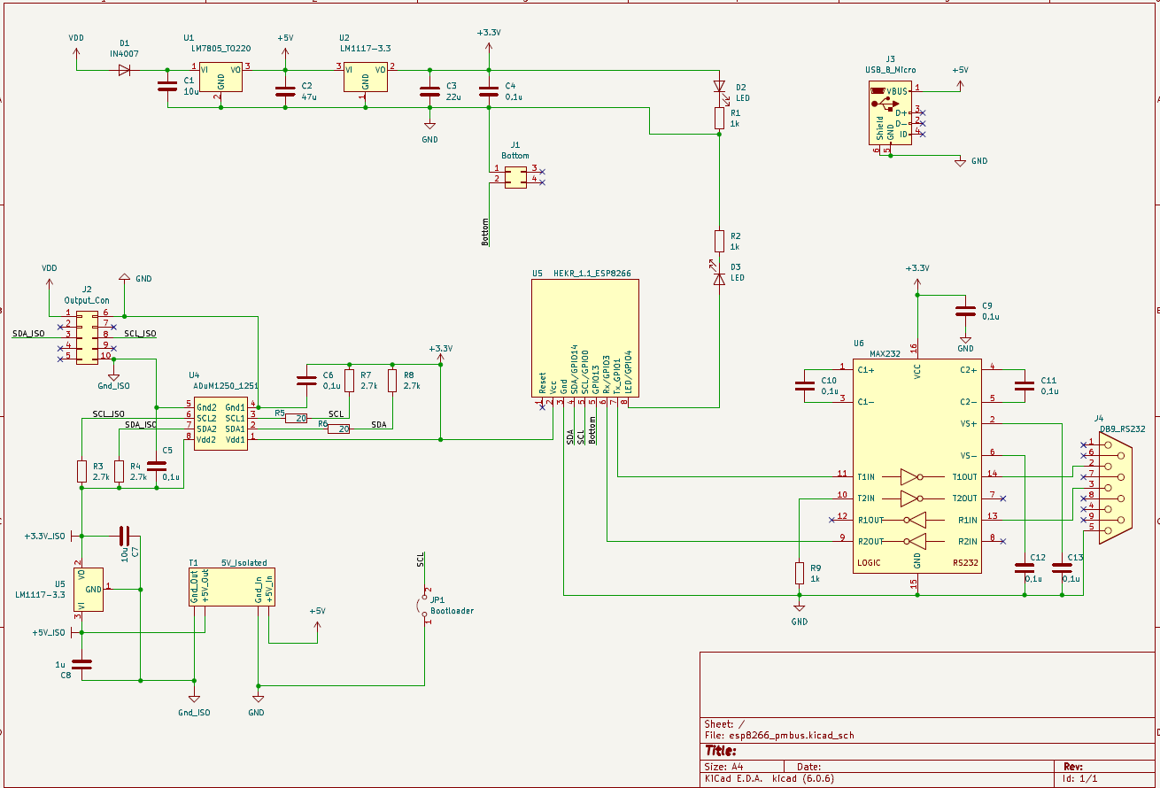Screen dimensions: 1160x788
Task: Click the "+3.3V_ISO" net label
Action: click(x=45, y=537)
